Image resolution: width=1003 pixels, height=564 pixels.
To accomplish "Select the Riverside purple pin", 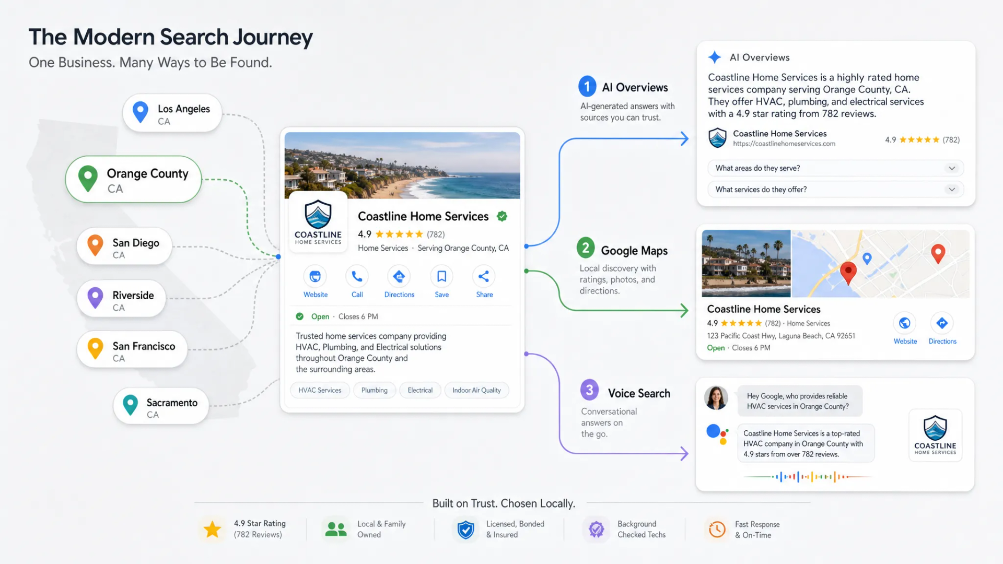I will (x=95, y=298).
